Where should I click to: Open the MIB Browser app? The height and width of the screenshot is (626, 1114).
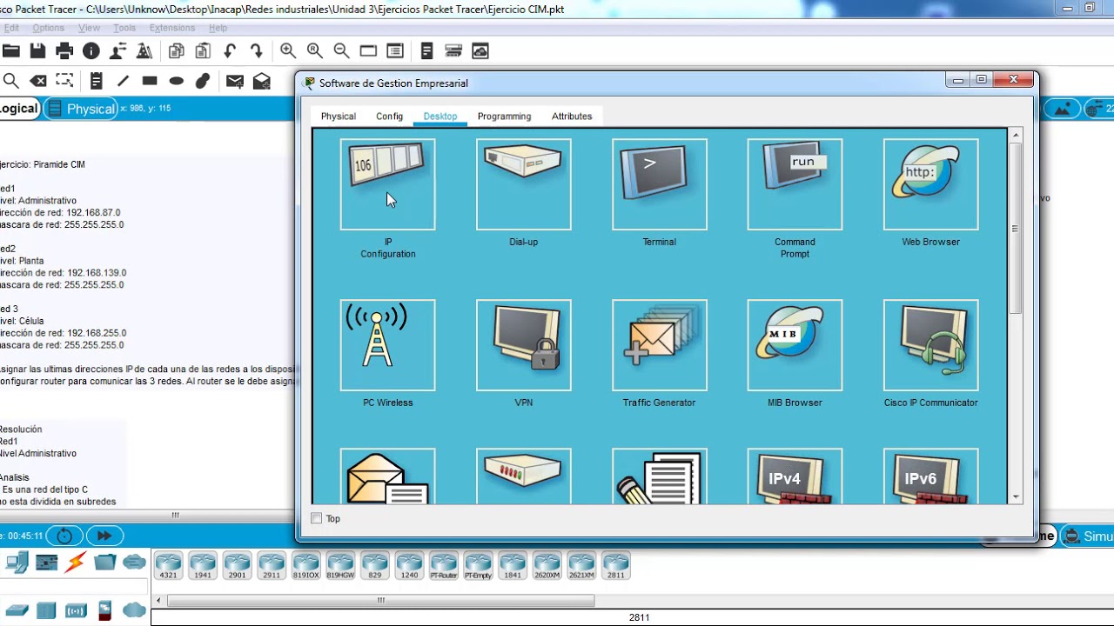point(795,345)
